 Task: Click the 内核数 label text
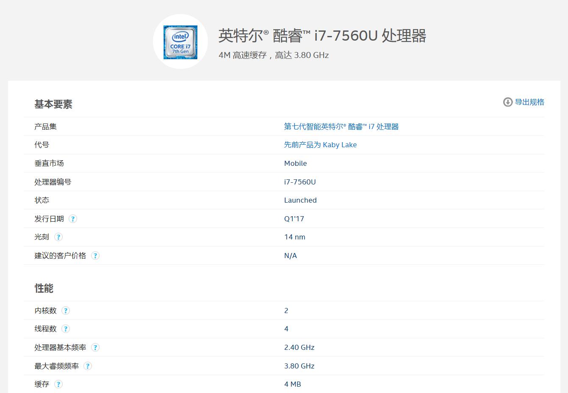click(45, 311)
